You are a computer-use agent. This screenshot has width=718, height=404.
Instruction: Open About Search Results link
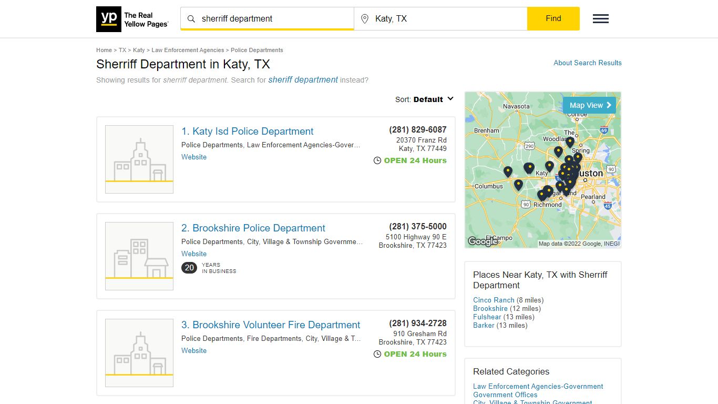coord(588,63)
